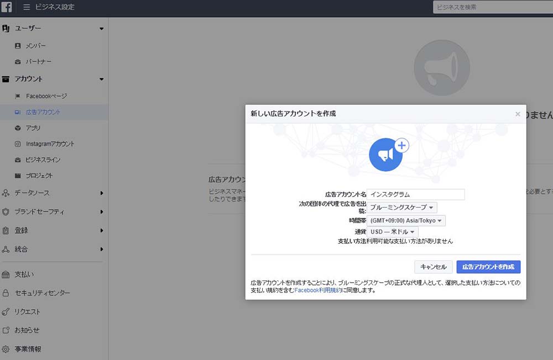
Task: Click the セキュリティセンター lock icon
Action: pyautogui.click(x=6, y=293)
